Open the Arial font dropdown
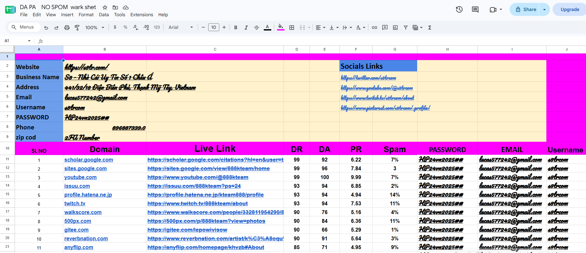The height and width of the screenshot is (253, 586). coord(181,28)
